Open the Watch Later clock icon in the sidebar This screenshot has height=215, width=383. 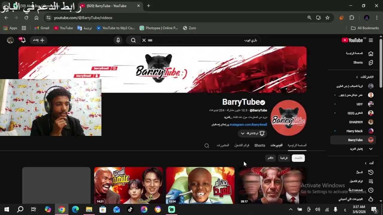371,190
